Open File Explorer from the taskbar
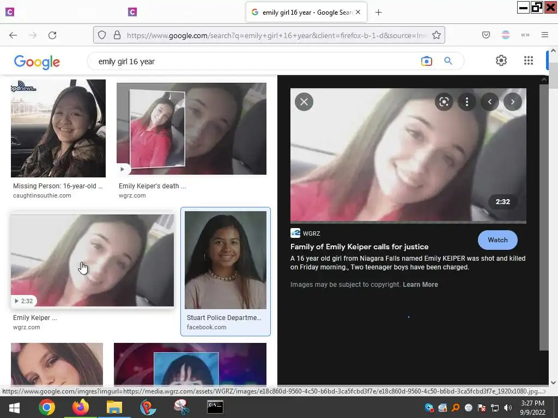The width and height of the screenshot is (558, 418). [114, 407]
